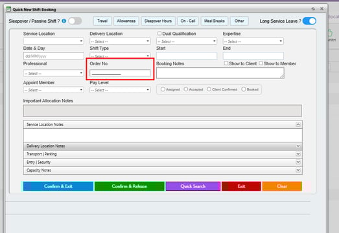Enable the Show to Client checkbox
This screenshot has height=233, width=339.
[226, 63]
